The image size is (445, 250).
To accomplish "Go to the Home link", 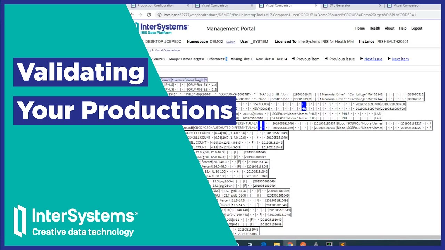I will pyautogui.click(x=360, y=28).
